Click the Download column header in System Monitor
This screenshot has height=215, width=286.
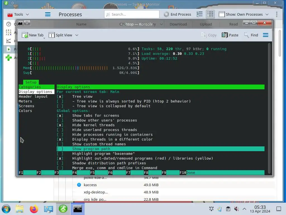pyautogui.click(x=178, y=24)
